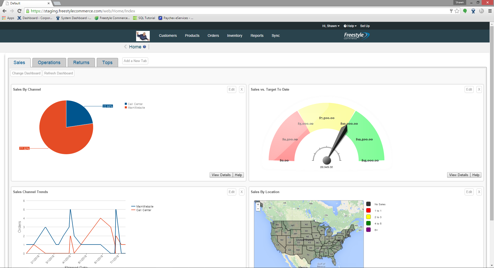Open the Apps launcher in the bookmarks bar
Image resolution: width=494 pixels, height=268 pixels.
click(8, 18)
